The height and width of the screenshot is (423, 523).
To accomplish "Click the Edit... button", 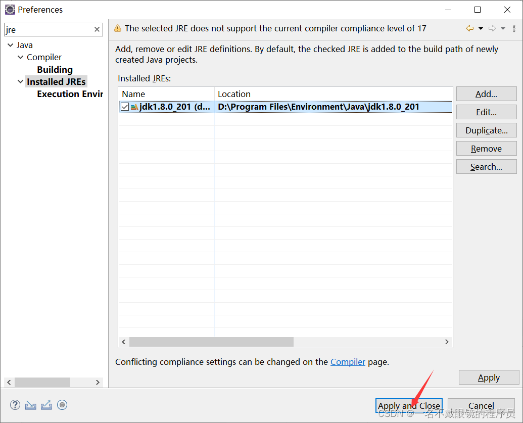I will [486, 112].
